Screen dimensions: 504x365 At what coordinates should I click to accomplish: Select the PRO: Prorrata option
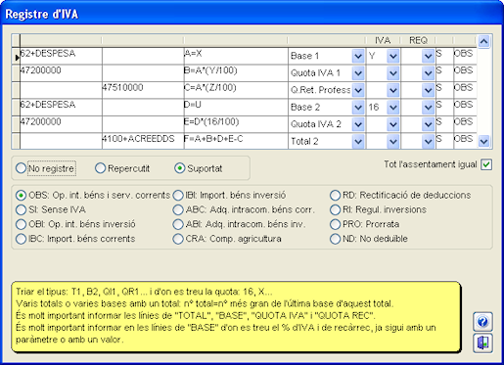click(365, 224)
